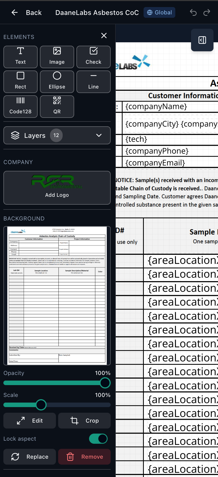Click Add Logo company box

(x=57, y=188)
